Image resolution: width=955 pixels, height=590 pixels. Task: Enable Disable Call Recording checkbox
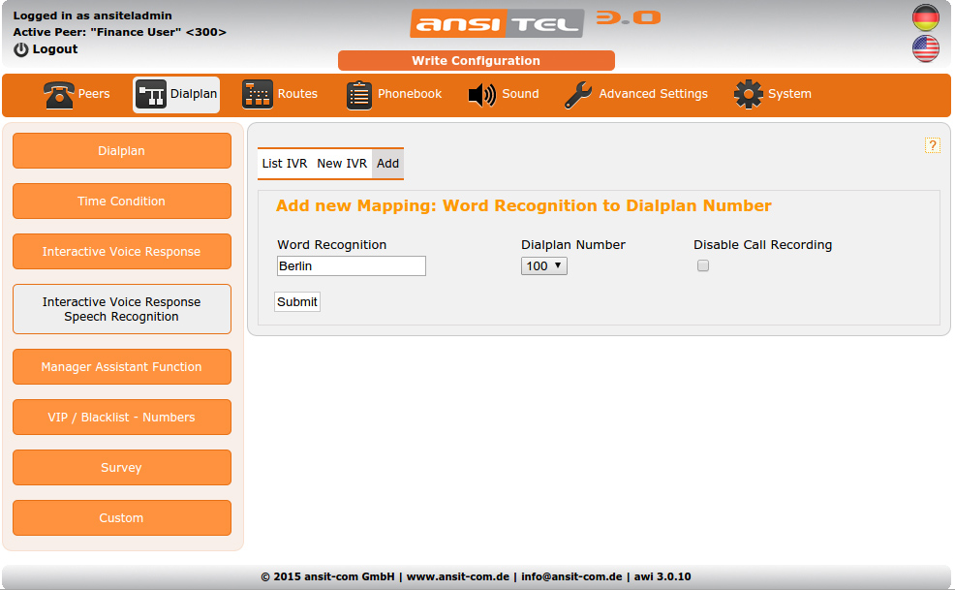pyautogui.click(x=702, y=265)
